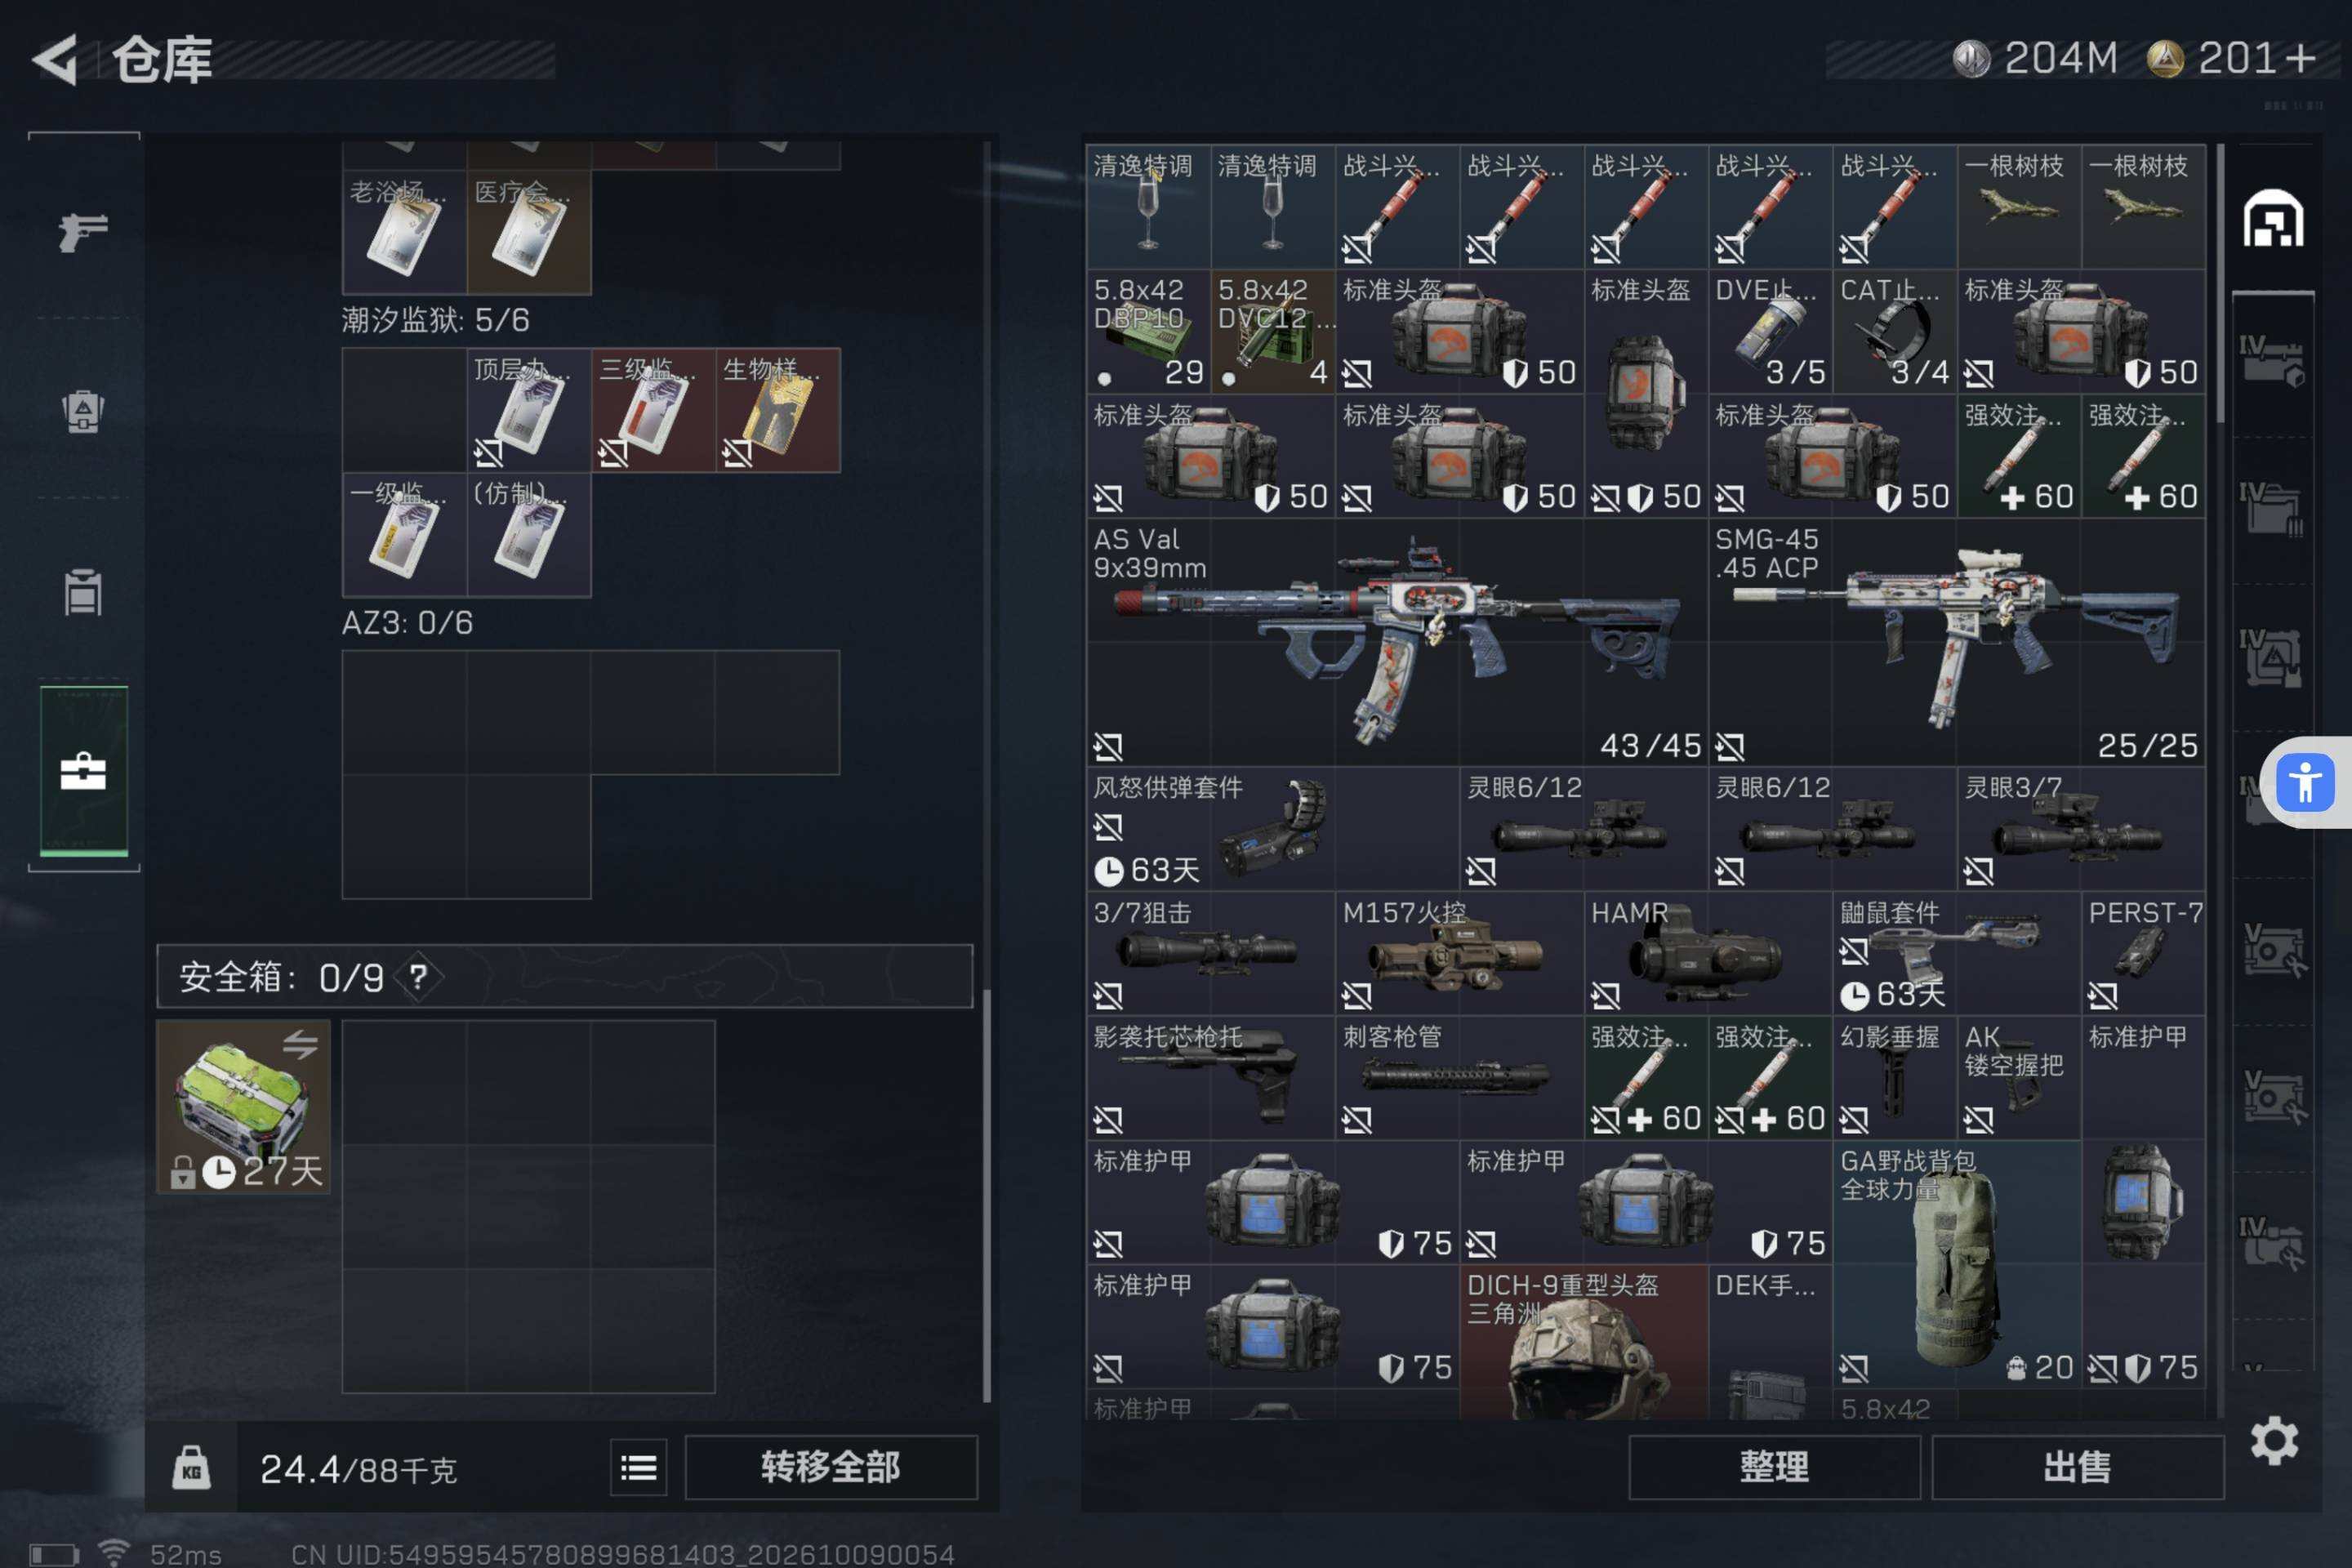Go back using the arrow beside 仓库
The image size is (2352, 1568).
click(x=56, y=59)
